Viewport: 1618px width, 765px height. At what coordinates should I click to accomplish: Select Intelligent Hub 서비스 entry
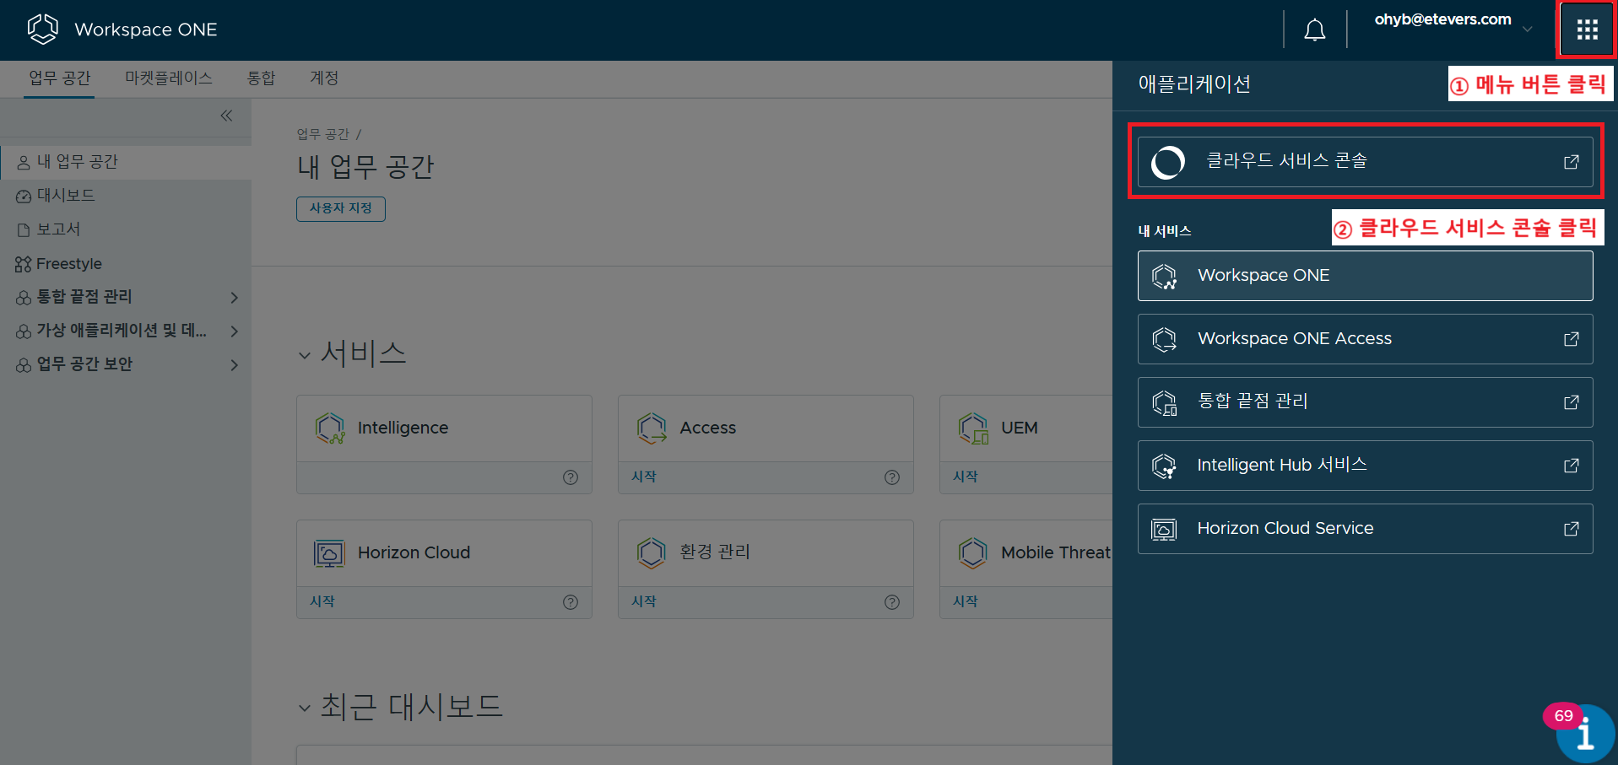[x=1280, y=465]
